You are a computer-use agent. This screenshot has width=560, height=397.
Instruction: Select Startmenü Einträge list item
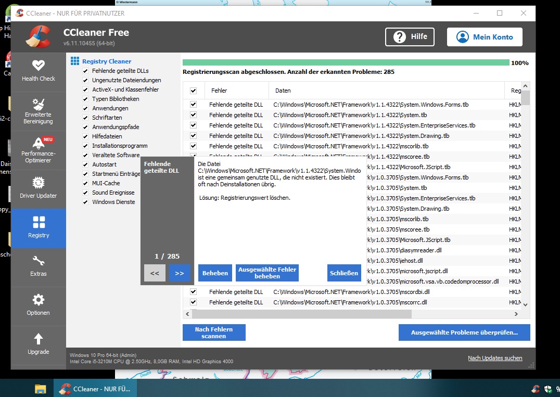click(116, 174)
